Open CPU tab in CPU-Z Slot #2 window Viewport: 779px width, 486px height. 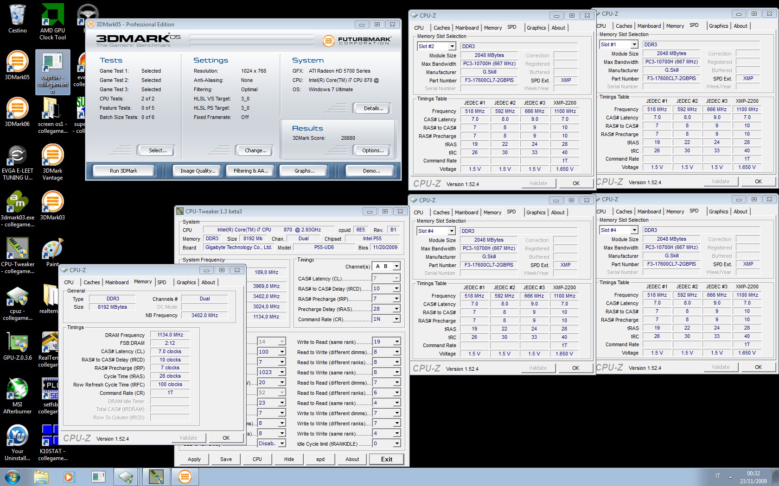pyautogui.click(x=419, y=28)
